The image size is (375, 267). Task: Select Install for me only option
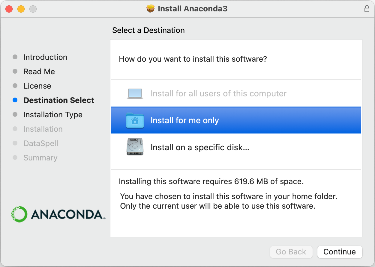pos(184,120)
